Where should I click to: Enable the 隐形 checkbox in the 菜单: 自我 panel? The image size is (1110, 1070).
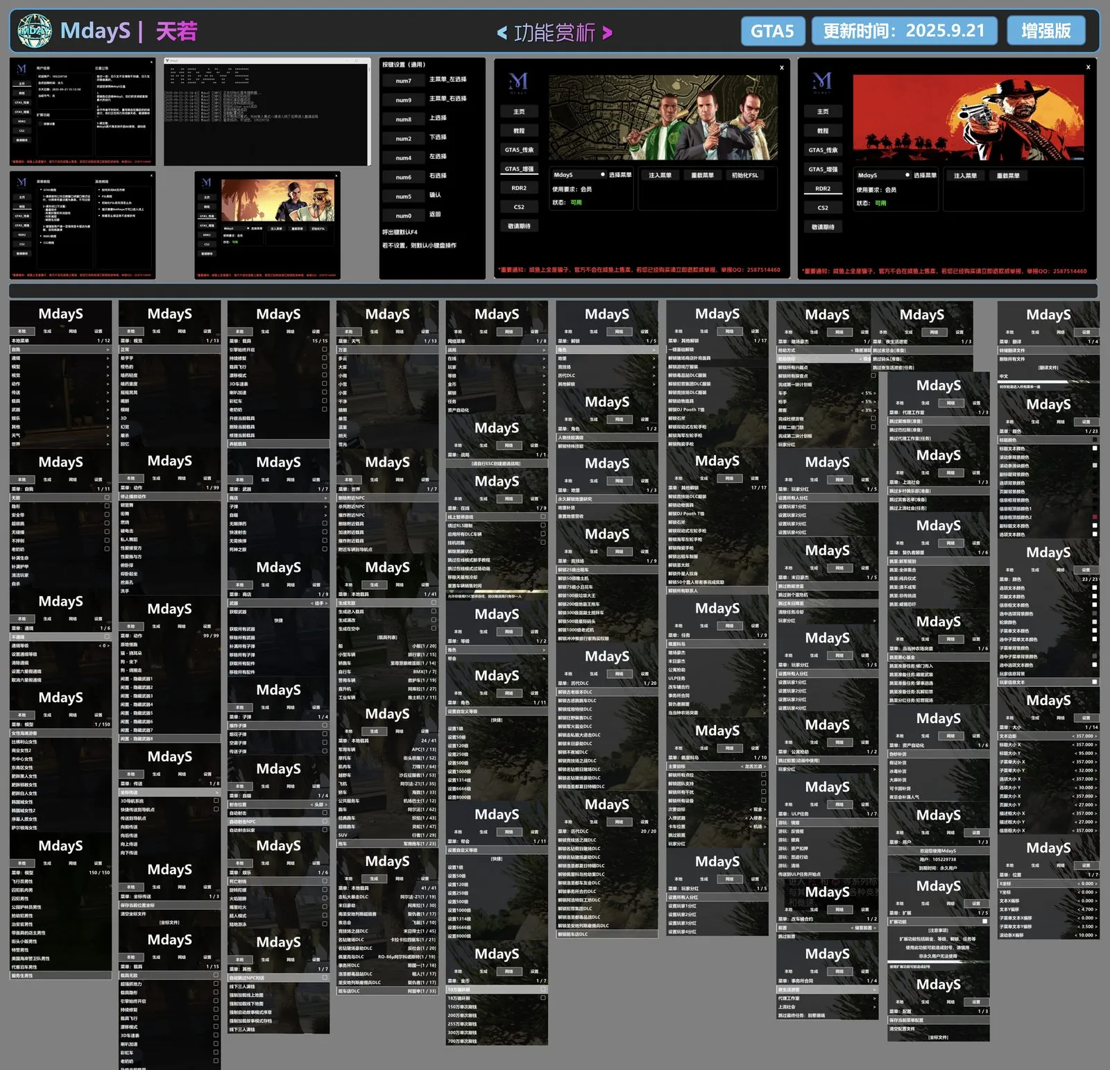107,506
